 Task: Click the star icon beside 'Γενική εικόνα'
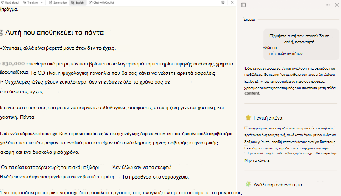[248, 117]
